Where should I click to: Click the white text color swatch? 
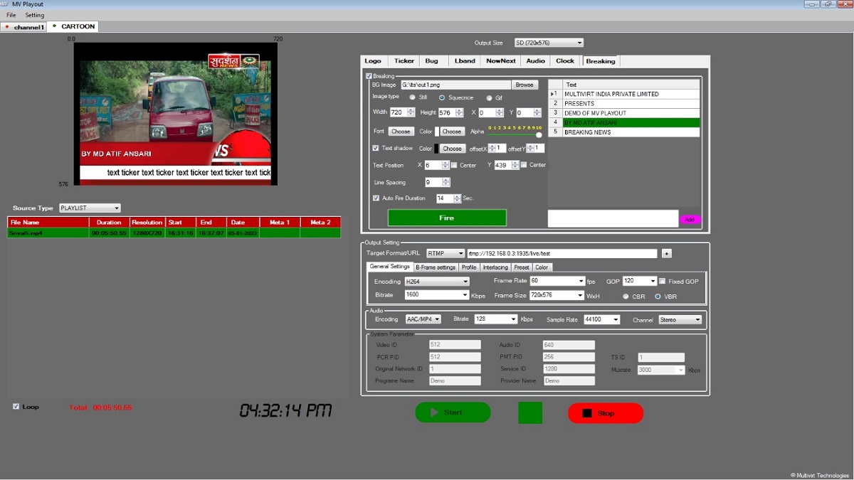tap(436, 132)
